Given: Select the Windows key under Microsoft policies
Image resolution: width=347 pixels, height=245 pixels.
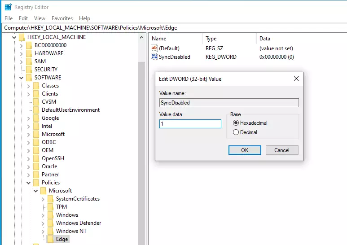Looking at the screenshot, I should point(67,214).
